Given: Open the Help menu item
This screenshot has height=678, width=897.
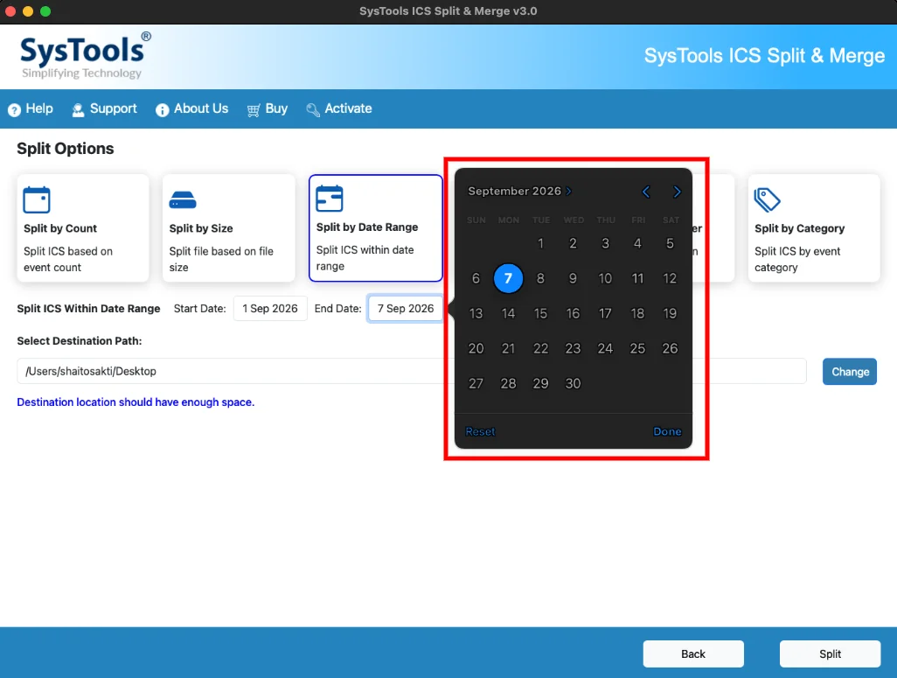Looking at the screenshot, I should coord(31,108).
